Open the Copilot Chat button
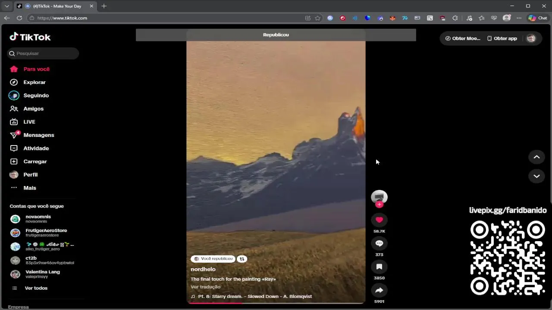 538,18
